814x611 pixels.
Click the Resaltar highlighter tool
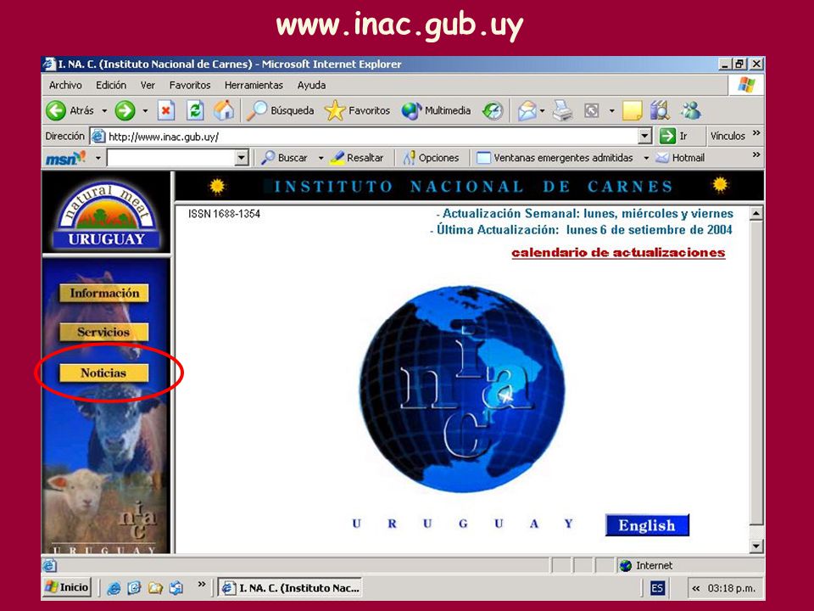point(357,158)
